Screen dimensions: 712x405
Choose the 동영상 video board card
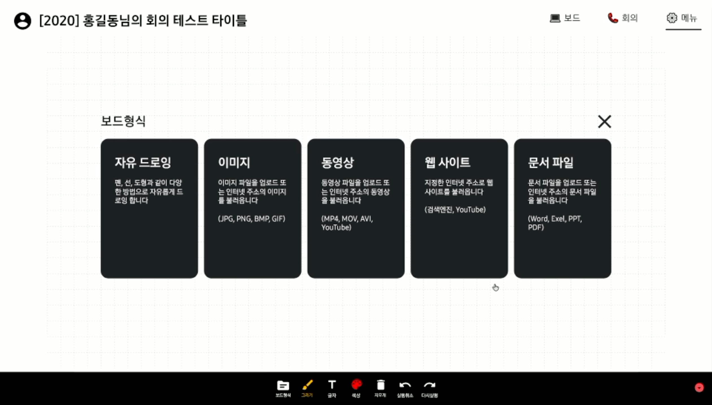(356, 208)
